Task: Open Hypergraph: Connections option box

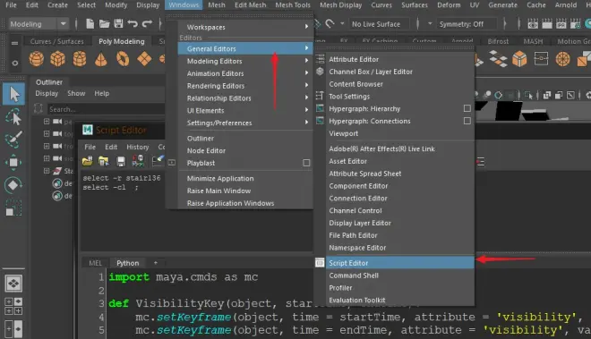Action: pyautogui.click(x=467, y=121)
